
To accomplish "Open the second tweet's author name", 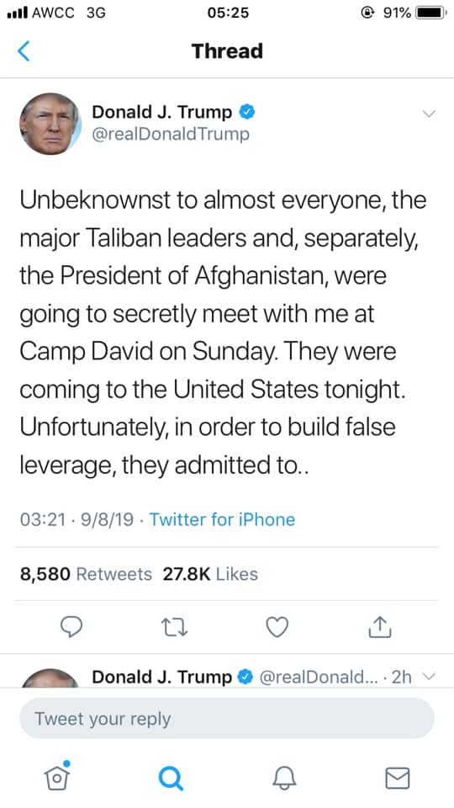I will pos(161,677).
